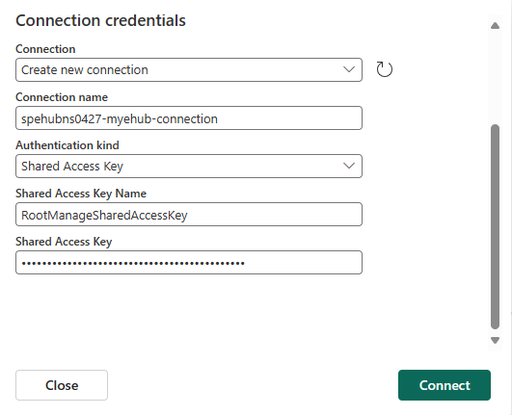
Task: Click the Shared Access Key Name label
Action: [81, 194]
